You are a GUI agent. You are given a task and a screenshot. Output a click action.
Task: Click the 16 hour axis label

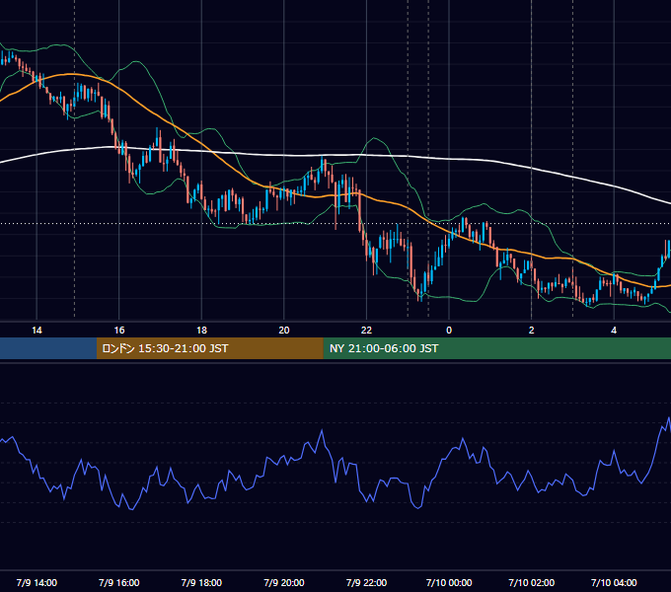pyautogui.click(x=119, y=331)
